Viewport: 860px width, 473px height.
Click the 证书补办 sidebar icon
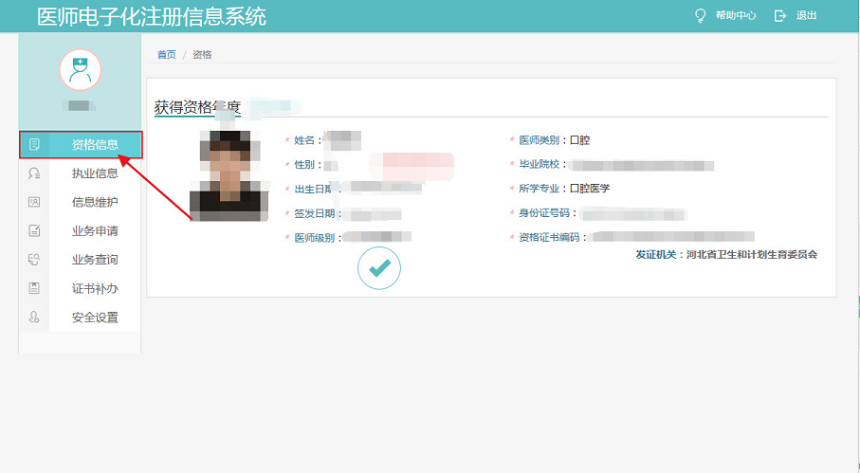[x=34, y=288]
